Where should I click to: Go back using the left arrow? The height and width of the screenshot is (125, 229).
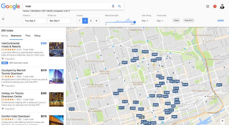[x=4, y=19]
